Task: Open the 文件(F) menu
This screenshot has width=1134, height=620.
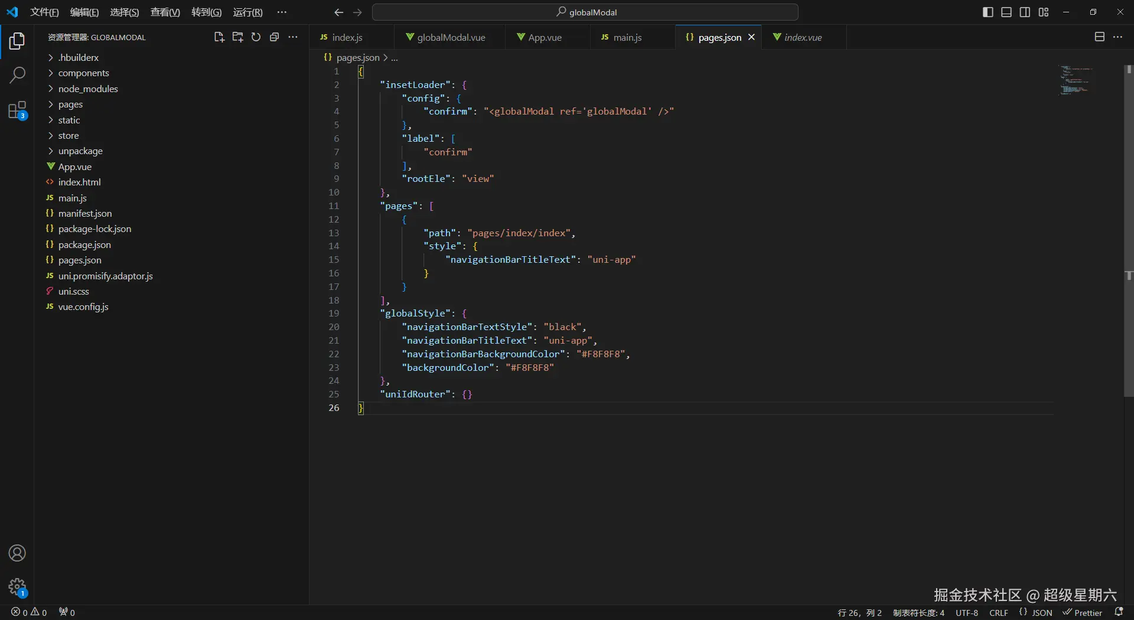Action: click(44, 12)
